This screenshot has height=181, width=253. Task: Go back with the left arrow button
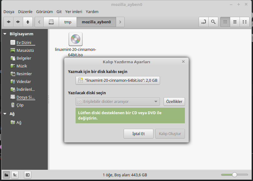coord(8,22)
